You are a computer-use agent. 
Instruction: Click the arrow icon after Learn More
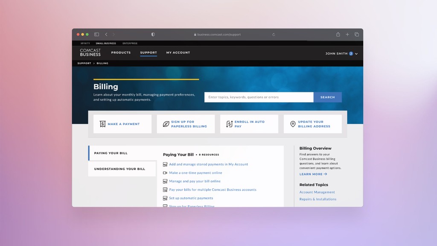click(x=325, y=174)
